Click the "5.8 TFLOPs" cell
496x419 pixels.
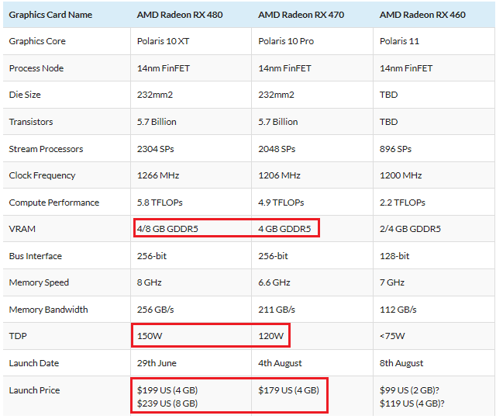pyautogui.click(x=160, y=203)
